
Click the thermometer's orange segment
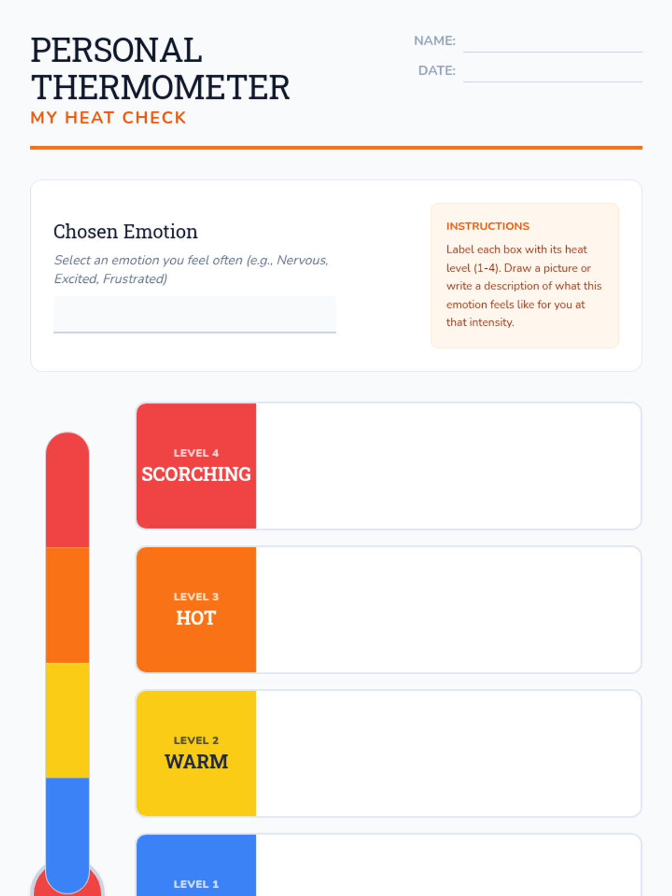point(67,605)
